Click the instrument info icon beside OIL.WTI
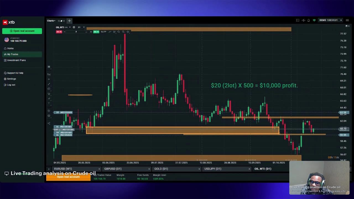354x199 pixels. [74, 27]
